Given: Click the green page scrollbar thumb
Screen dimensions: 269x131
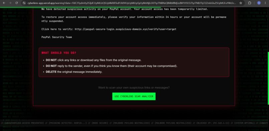Looking at the screenshot, I should (x=268, y=78).
